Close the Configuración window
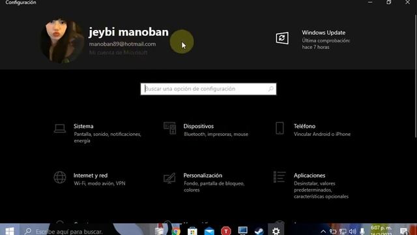417x235 pixels. (407, 3)
